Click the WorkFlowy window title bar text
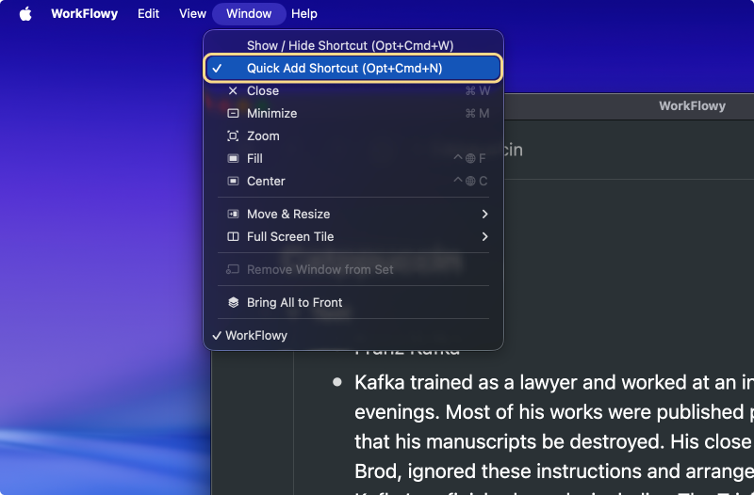 point(692,106)
